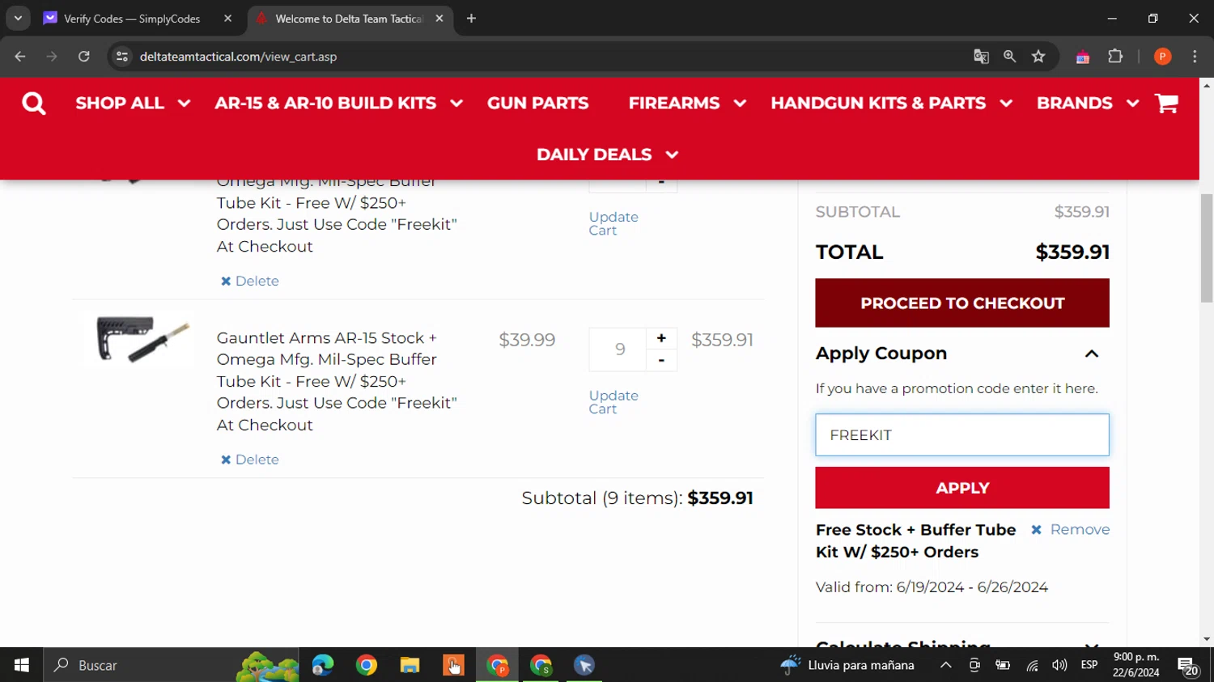Open the FIREARMS menu
The width and height of the screenshot is (1214, 682).
[x=674, y=104]
